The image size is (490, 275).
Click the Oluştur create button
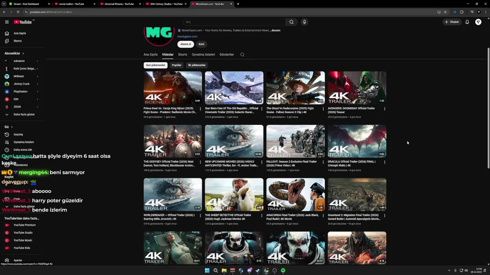click(452, 22)
